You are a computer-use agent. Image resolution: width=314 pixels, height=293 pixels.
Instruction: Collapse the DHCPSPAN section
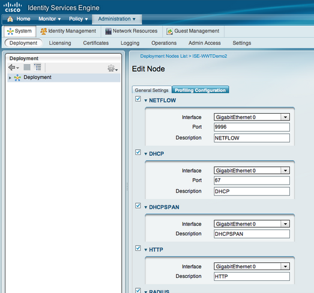click(x=145, y=208)
